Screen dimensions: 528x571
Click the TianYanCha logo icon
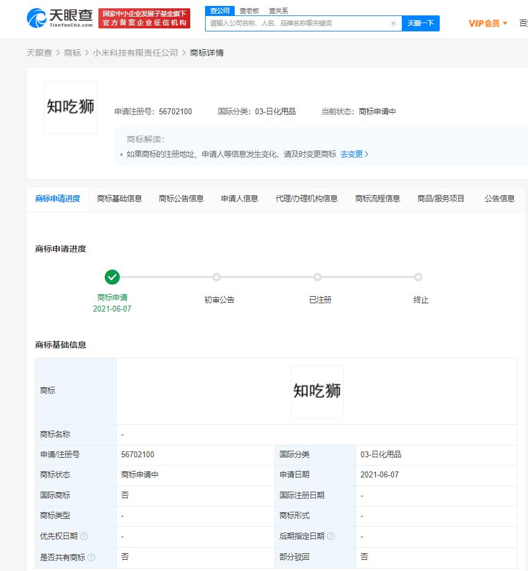coord(37,18)
